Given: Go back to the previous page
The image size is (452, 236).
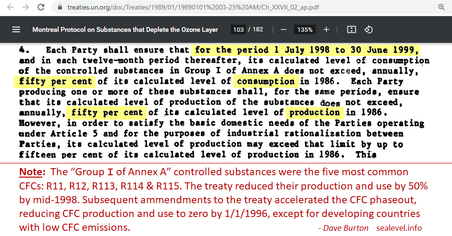Looking at the screenshot, I should click(x=10, y=7).
